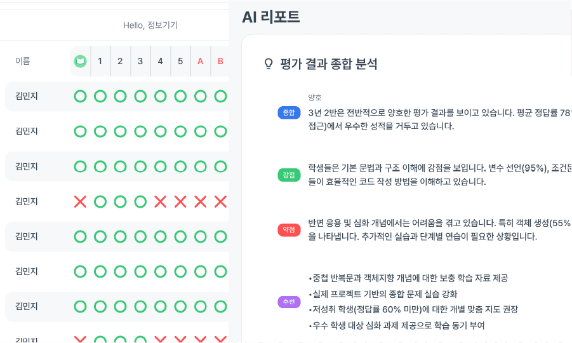Screen dimensions: 572x343
Task: Click the summary paragraph starting with 3년 2반은
Action: [x=440, y=119]
